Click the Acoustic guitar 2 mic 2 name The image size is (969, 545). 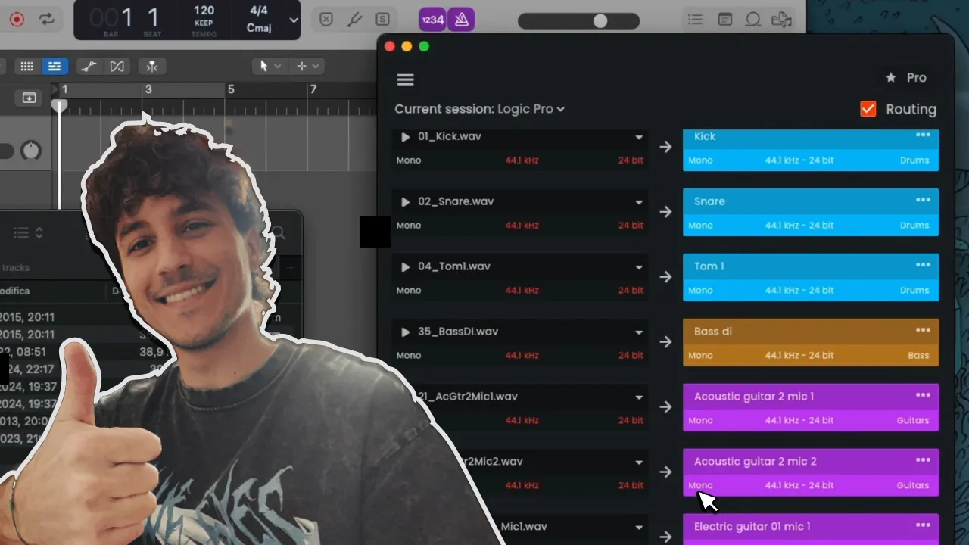[x=755, y=462]
